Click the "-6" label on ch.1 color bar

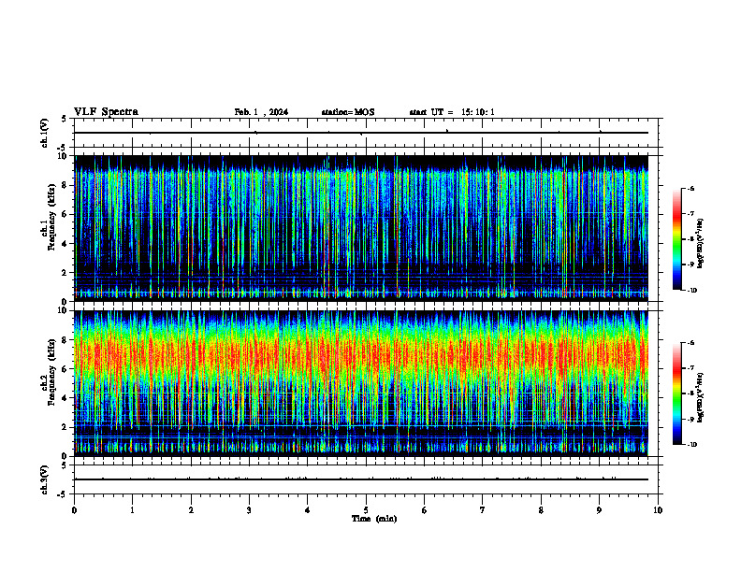[x=690, y=189]
